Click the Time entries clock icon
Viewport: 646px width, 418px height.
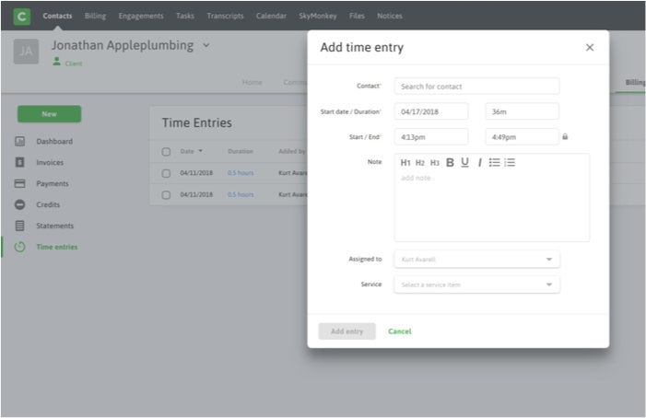tap(19, 247)
